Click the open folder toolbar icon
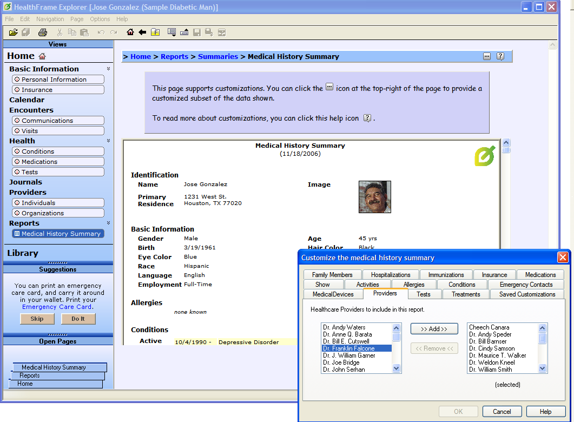 click(x=13, y=32)
